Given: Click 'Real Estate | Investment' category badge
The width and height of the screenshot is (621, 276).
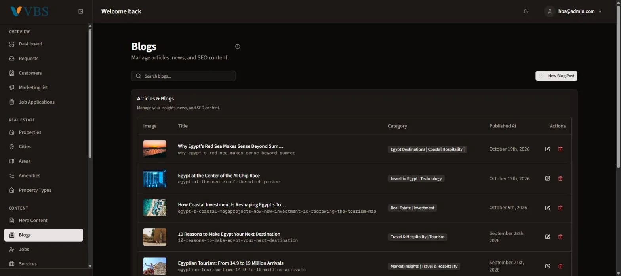Looking at the screenshot, I should (412, 208).
